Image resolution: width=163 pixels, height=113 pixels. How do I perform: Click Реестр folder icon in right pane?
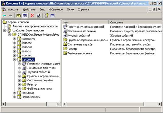(65, 49)
